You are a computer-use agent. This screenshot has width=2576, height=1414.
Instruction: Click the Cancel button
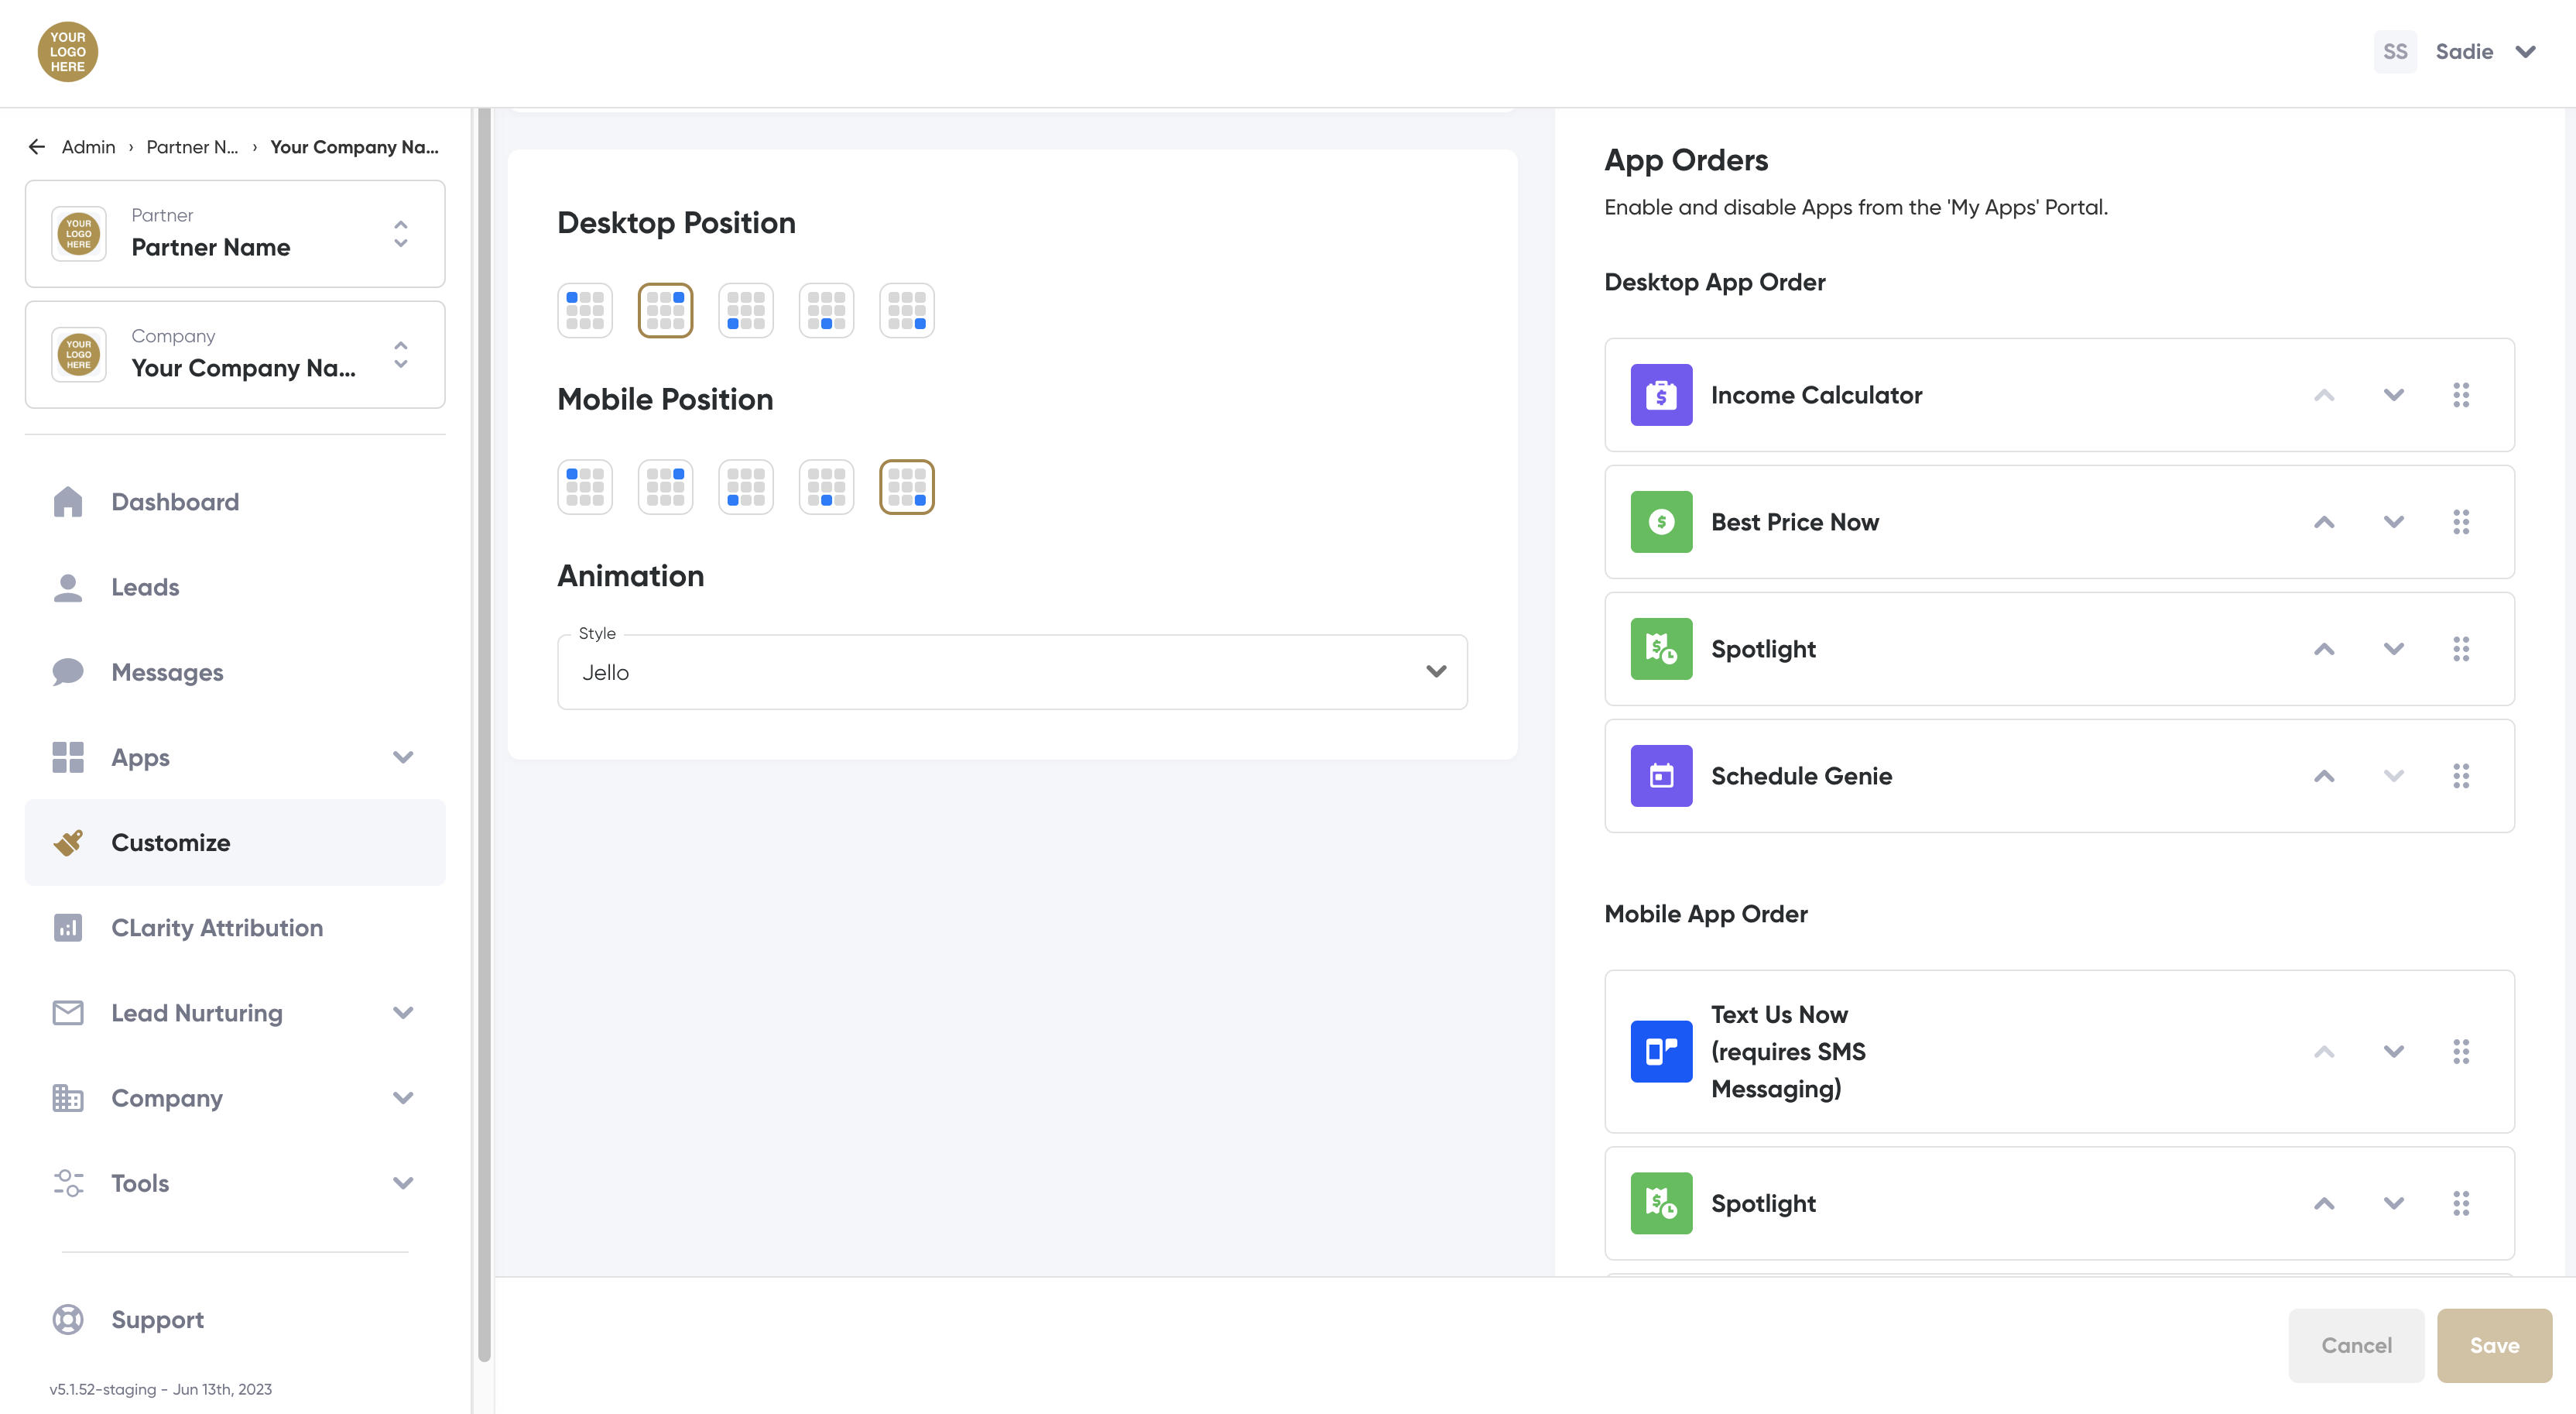[x=2356, y=1345]
